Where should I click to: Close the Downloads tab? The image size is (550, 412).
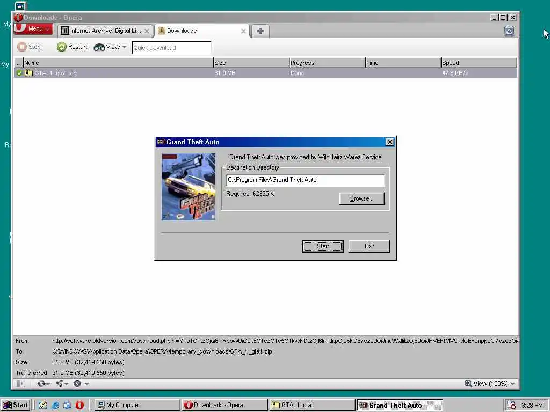click(243, 31)
